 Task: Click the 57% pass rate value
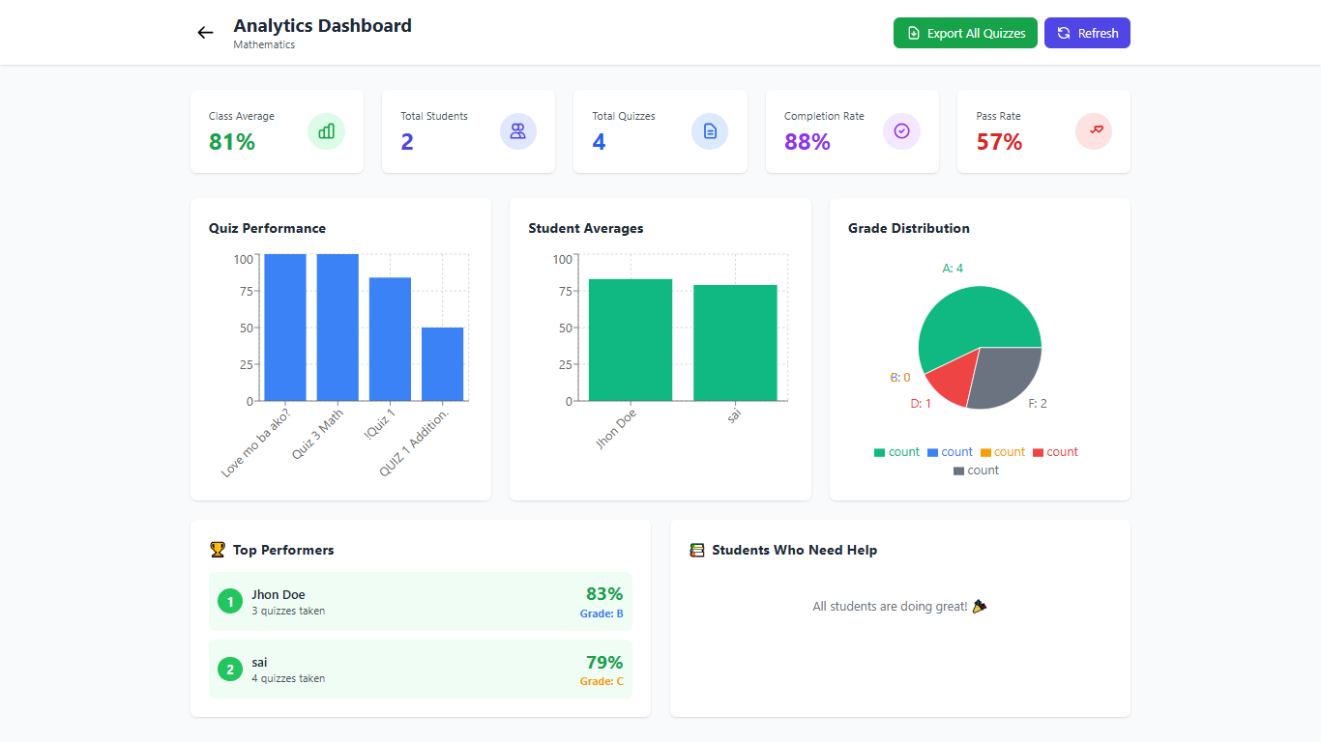999,142
